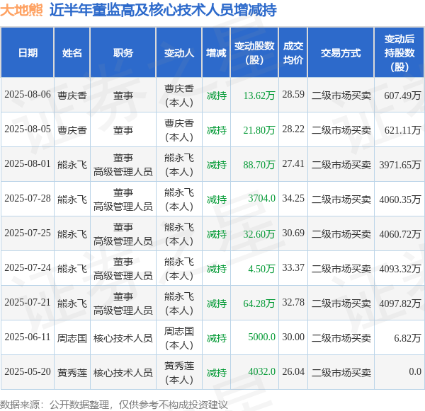
Task: Click holdings value 4097.82万
Action: (400, 303)
